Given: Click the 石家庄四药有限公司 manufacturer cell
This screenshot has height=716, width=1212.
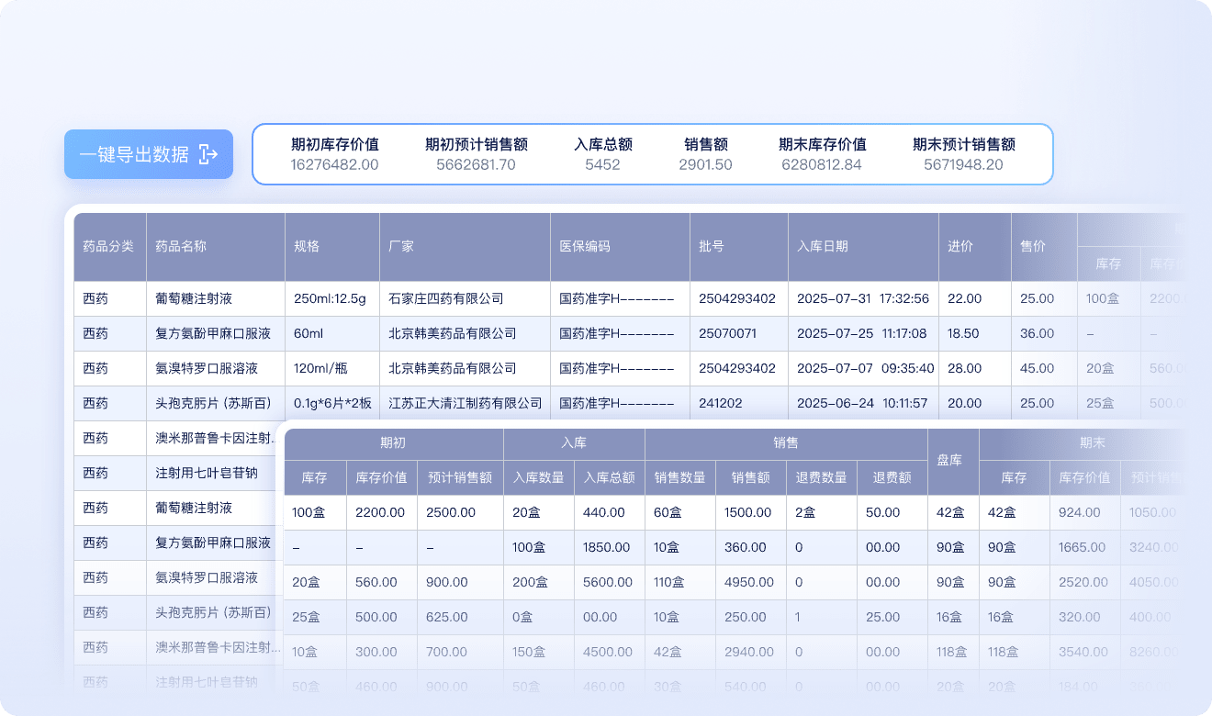Looking at the screenshot, I should point(446,298).
